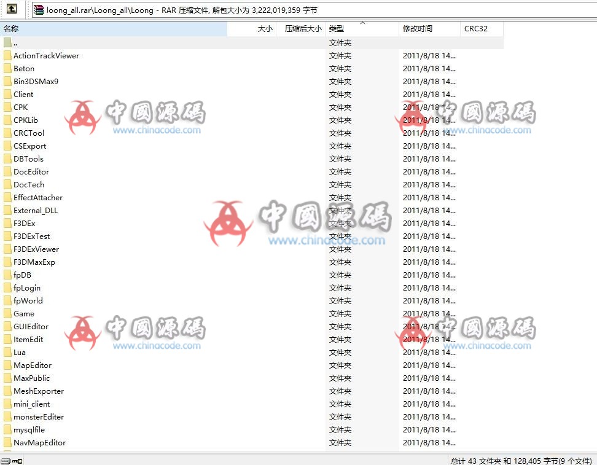Click the folder icon for mysqlfile

[x=7, y=430]
